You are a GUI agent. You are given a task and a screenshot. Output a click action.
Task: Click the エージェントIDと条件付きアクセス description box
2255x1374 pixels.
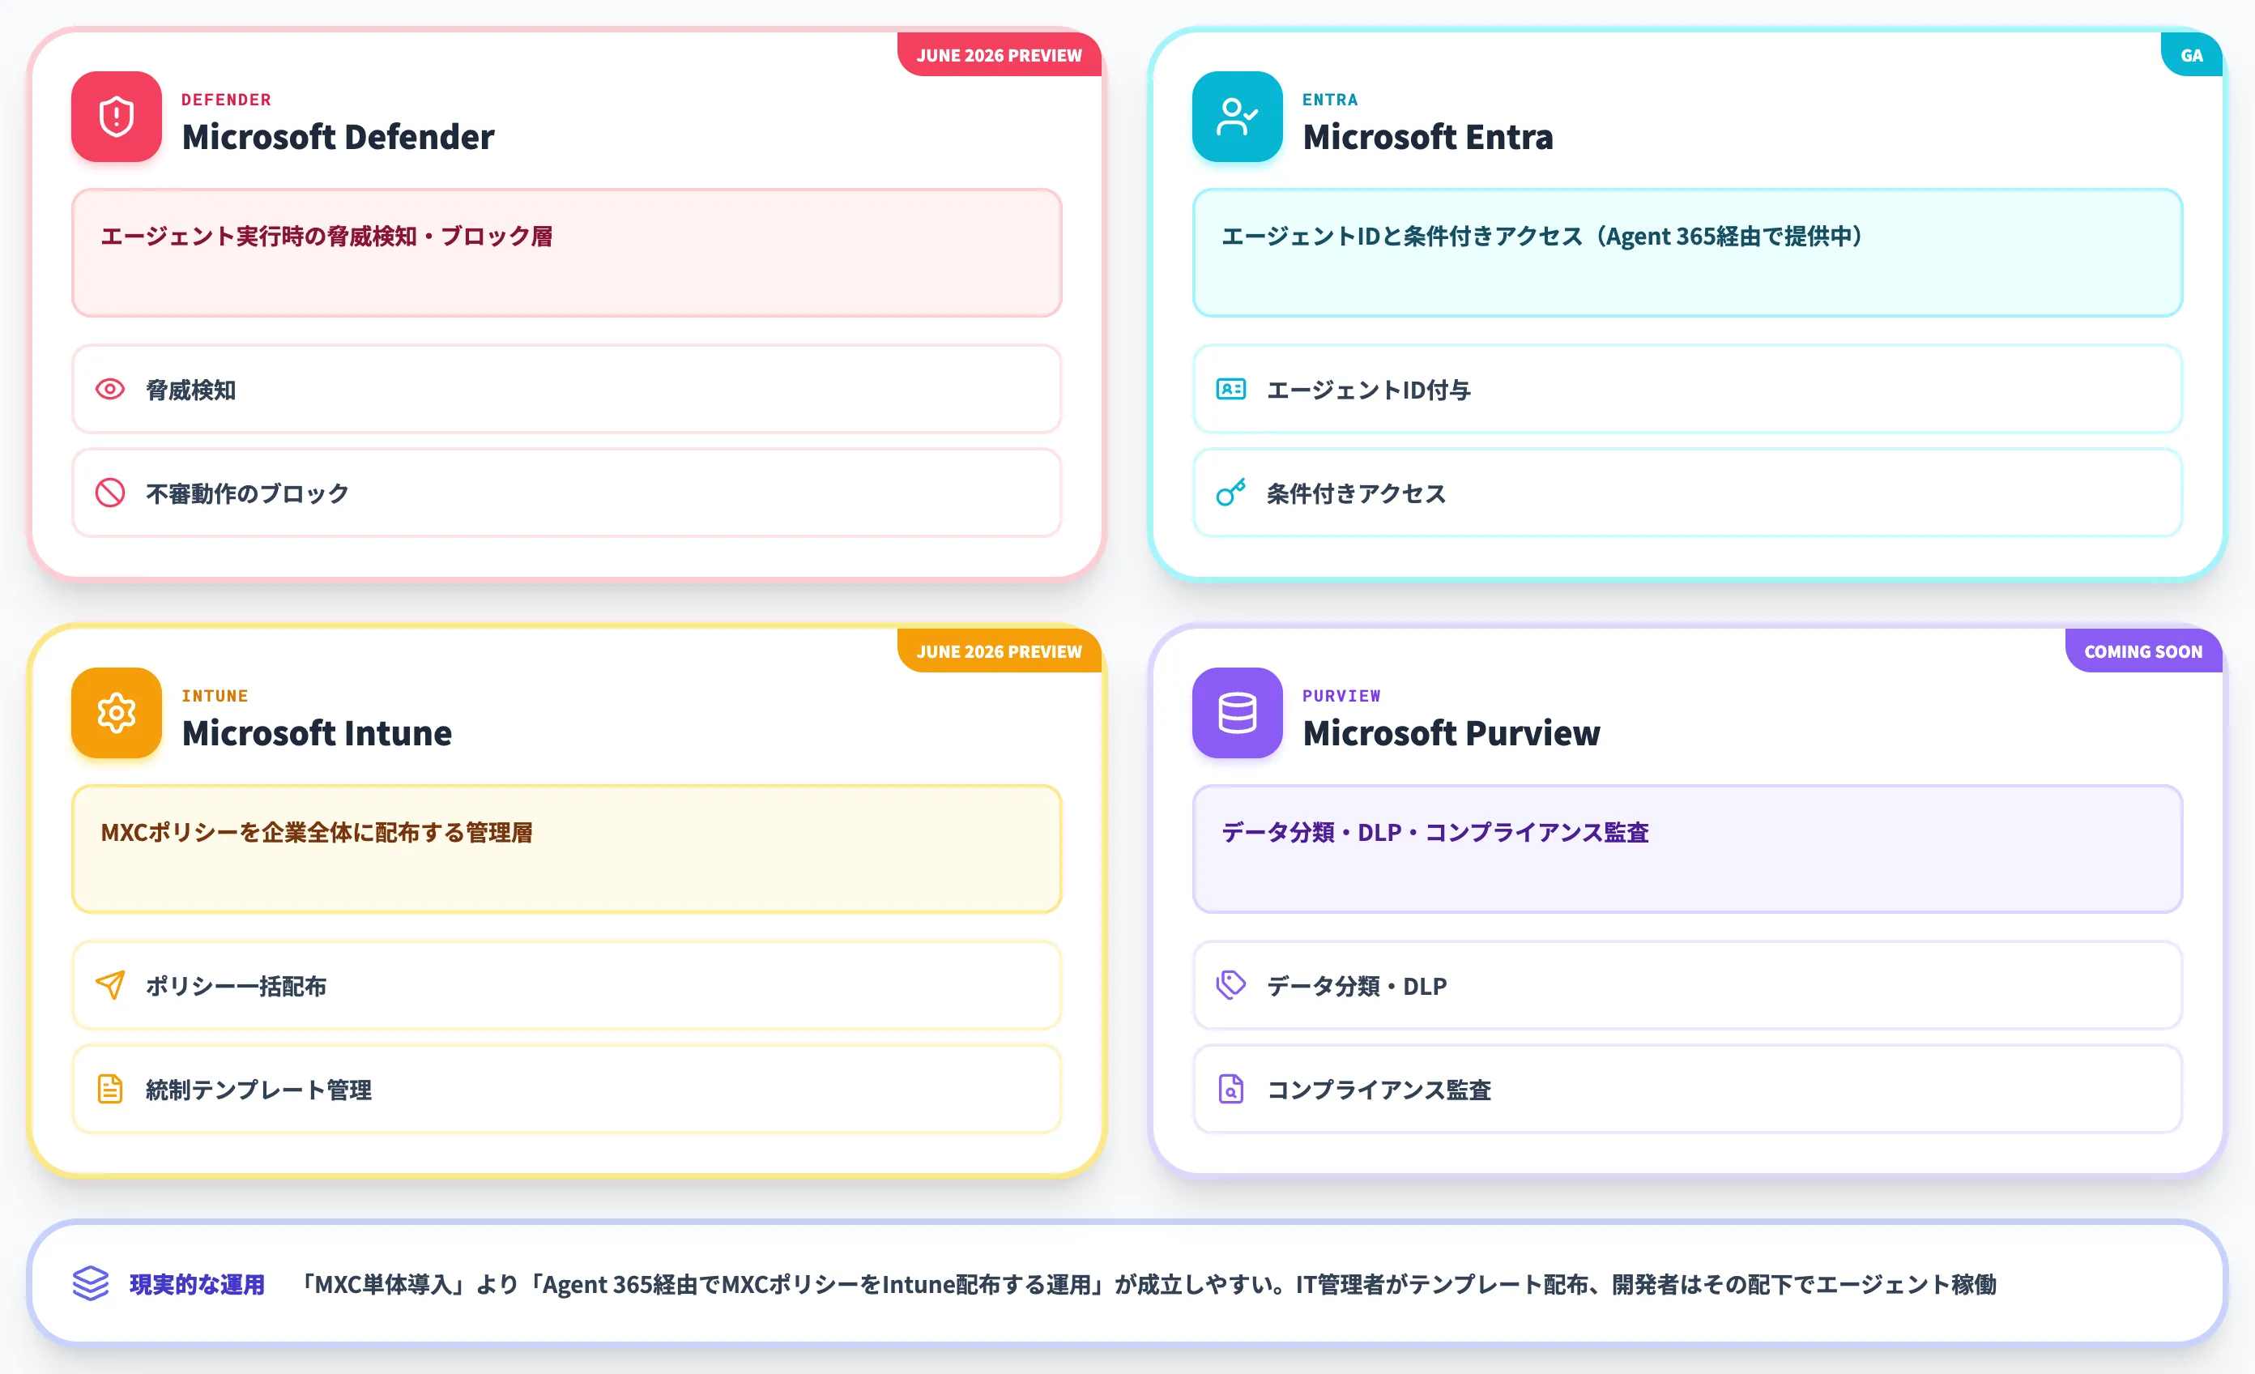(1686, 253)
